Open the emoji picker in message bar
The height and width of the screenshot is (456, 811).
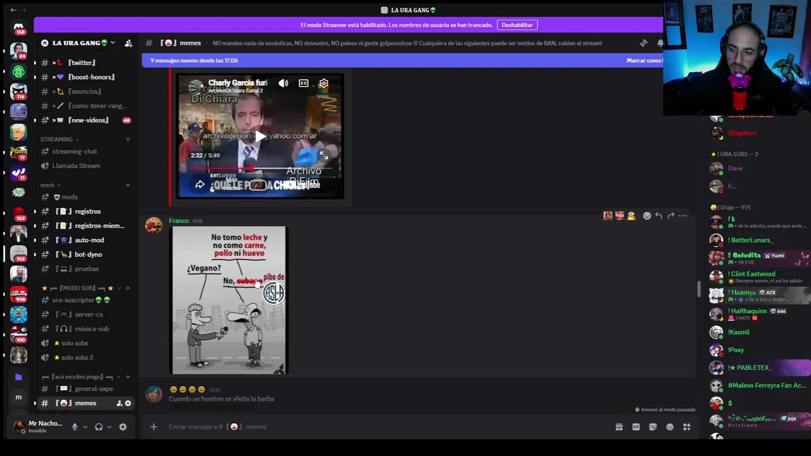click(670, 427)
